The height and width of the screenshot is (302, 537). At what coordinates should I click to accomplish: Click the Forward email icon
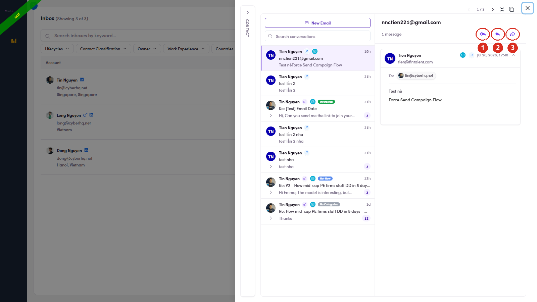point(512,34)
